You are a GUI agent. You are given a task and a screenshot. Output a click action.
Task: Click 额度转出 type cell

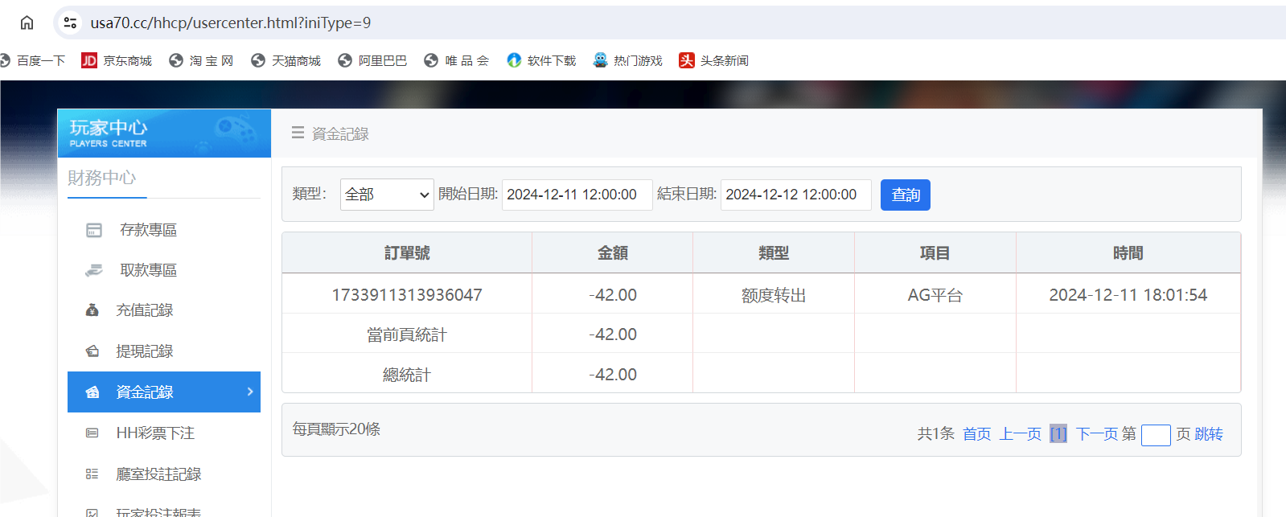click(774, 295)
